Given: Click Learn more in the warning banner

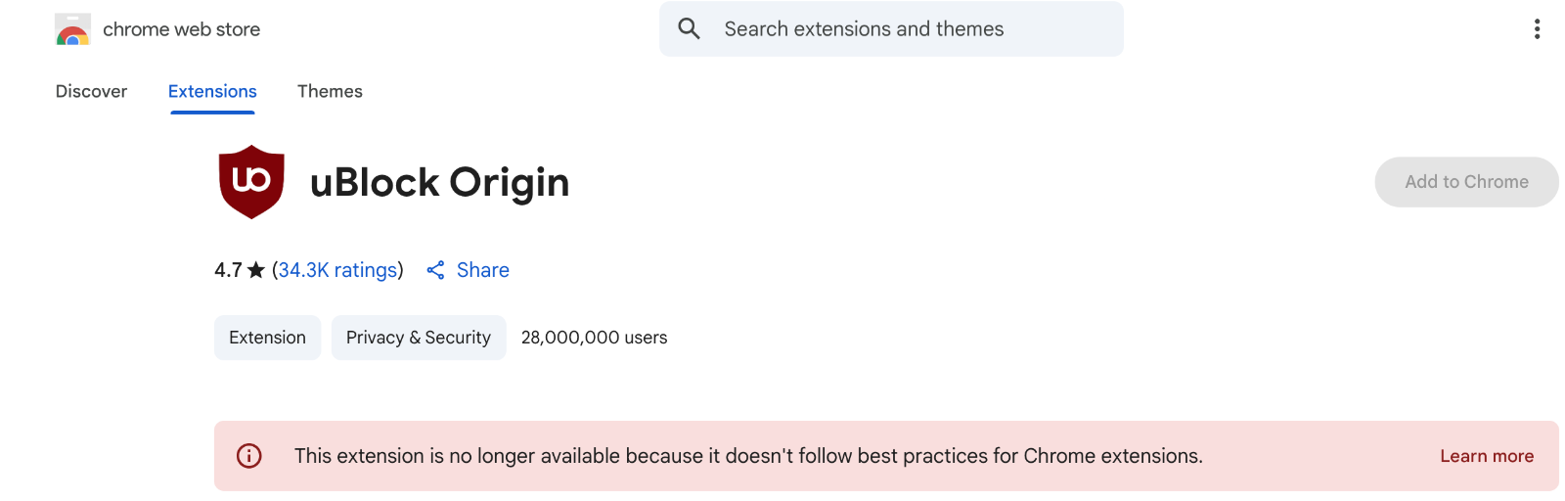Looking at the screenshot, I should (1487, 456).
